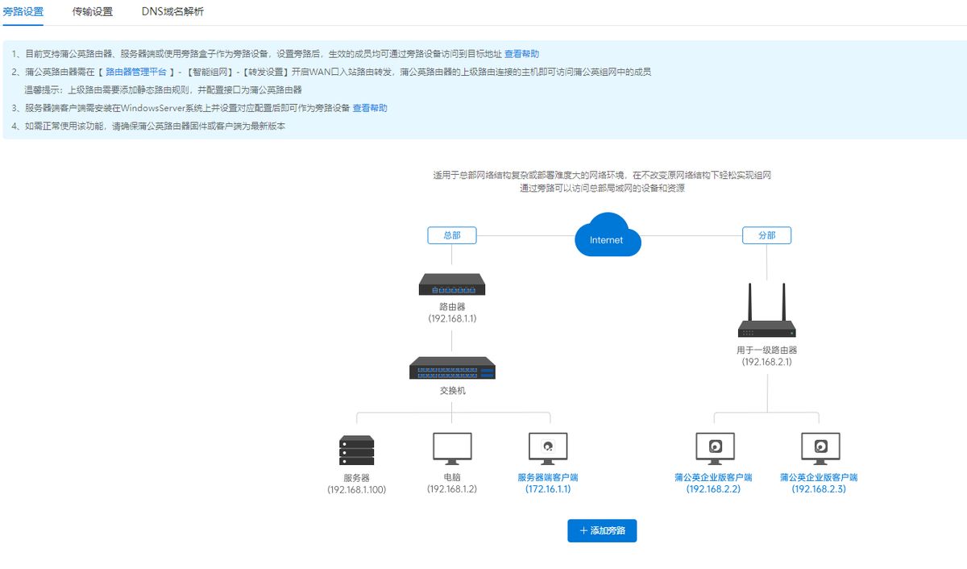The image size is (967, 569).
Task: Click the 用于一级路由器 label
Action: point(767,351)
